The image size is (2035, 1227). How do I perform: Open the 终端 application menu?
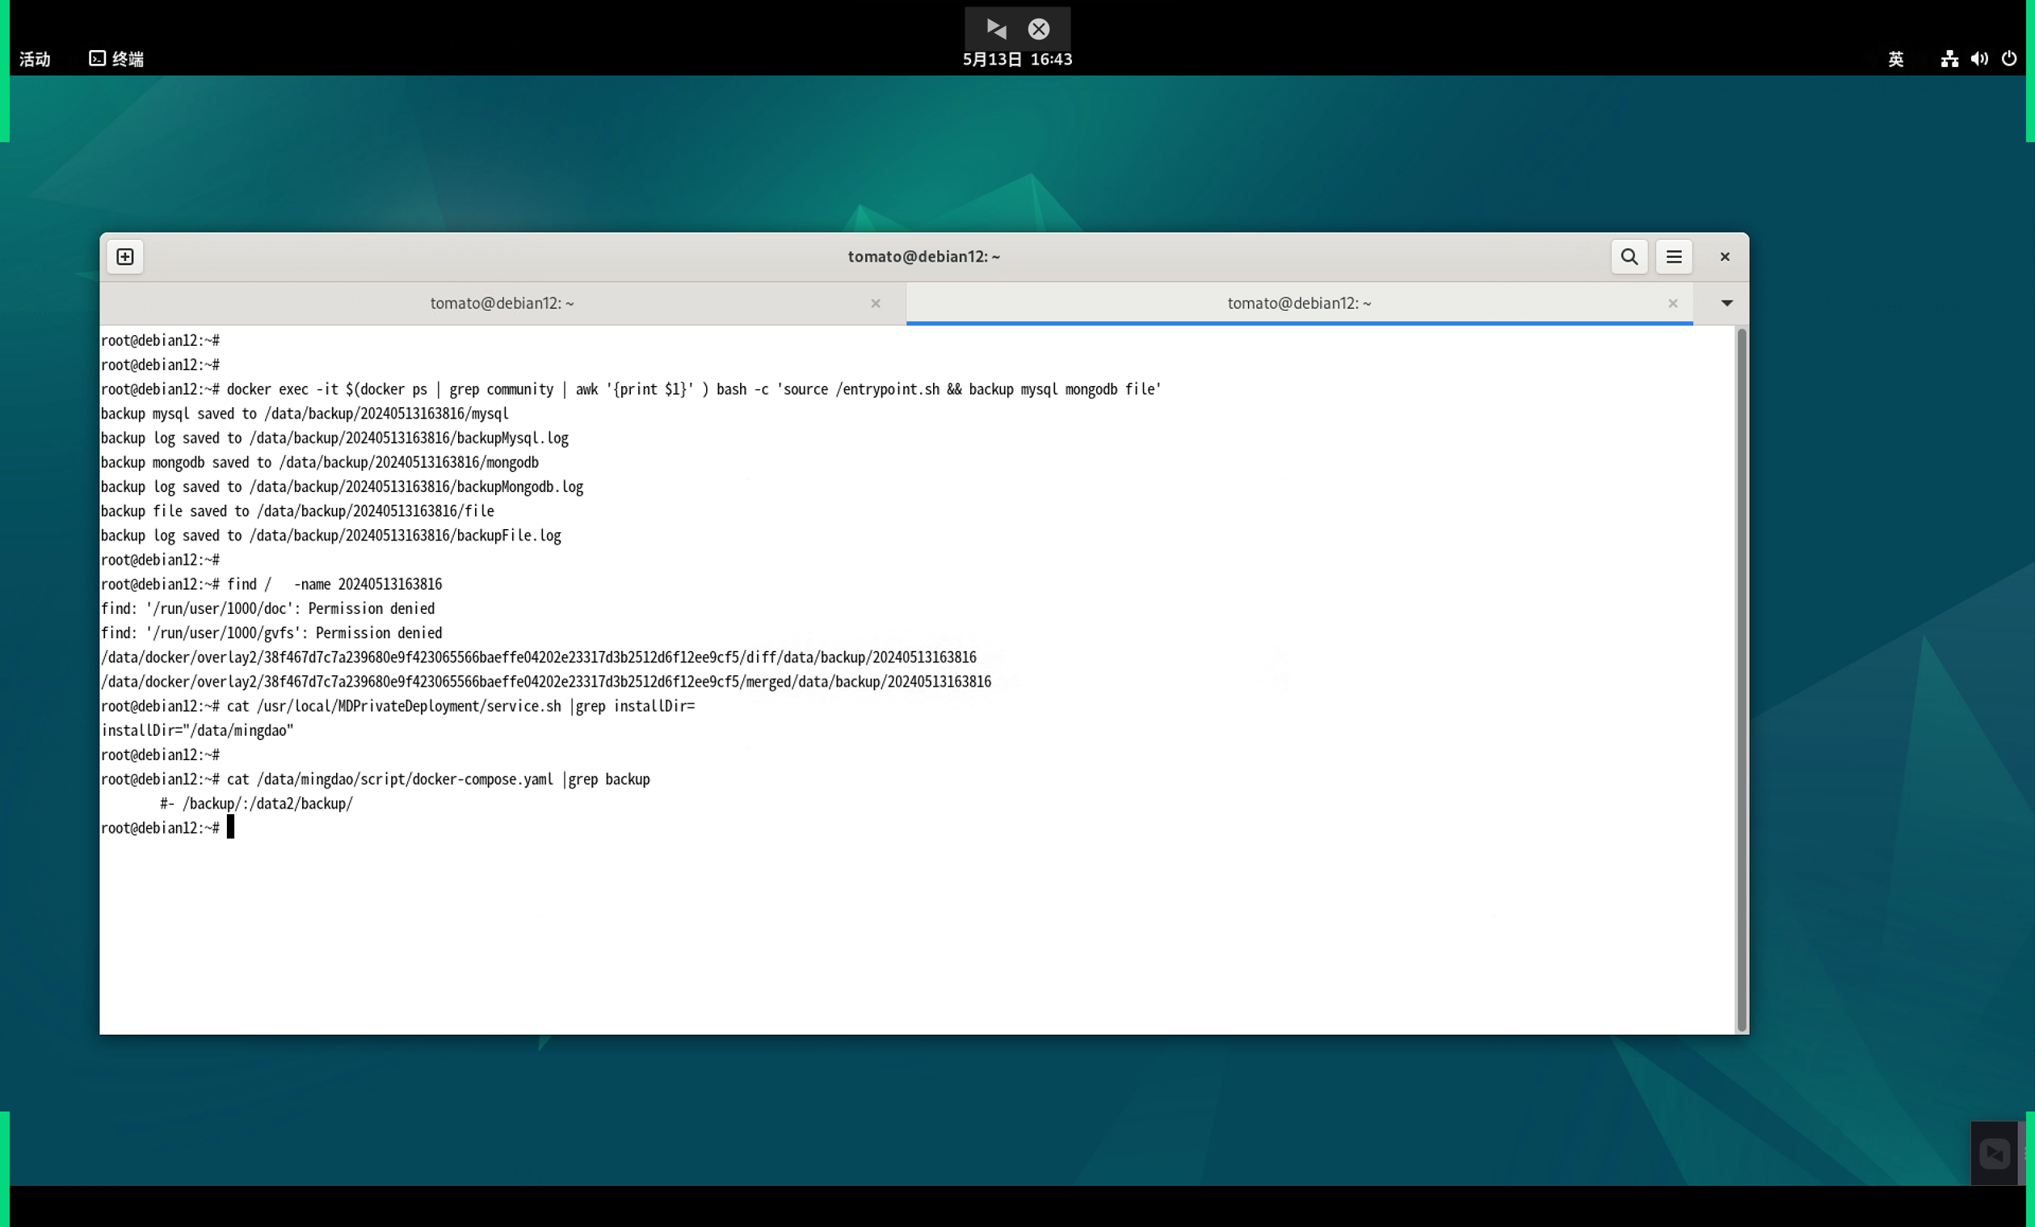(x=116, y=59)
